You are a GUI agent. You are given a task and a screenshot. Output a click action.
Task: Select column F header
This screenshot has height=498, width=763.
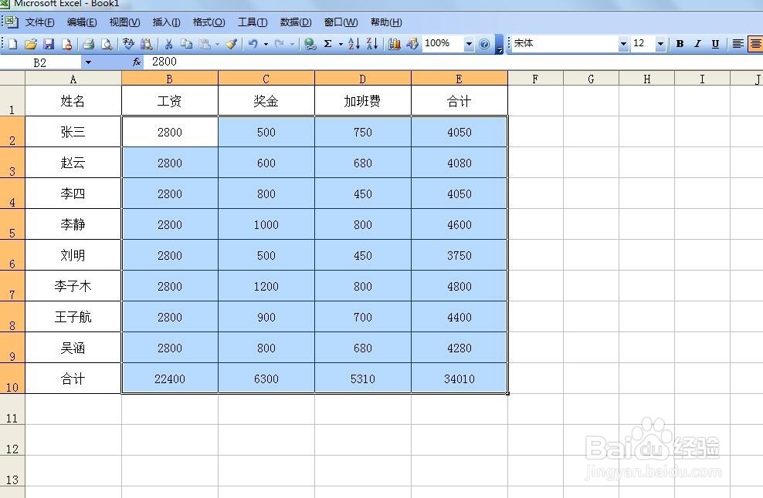(535, 79)
